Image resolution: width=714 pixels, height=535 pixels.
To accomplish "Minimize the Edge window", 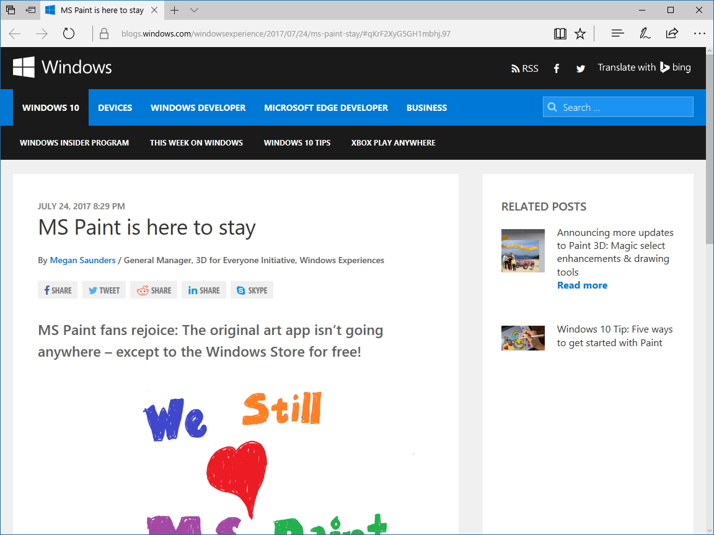I will 642,10.
